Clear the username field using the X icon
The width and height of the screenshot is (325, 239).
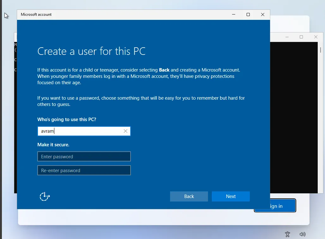tap(125, 131)
